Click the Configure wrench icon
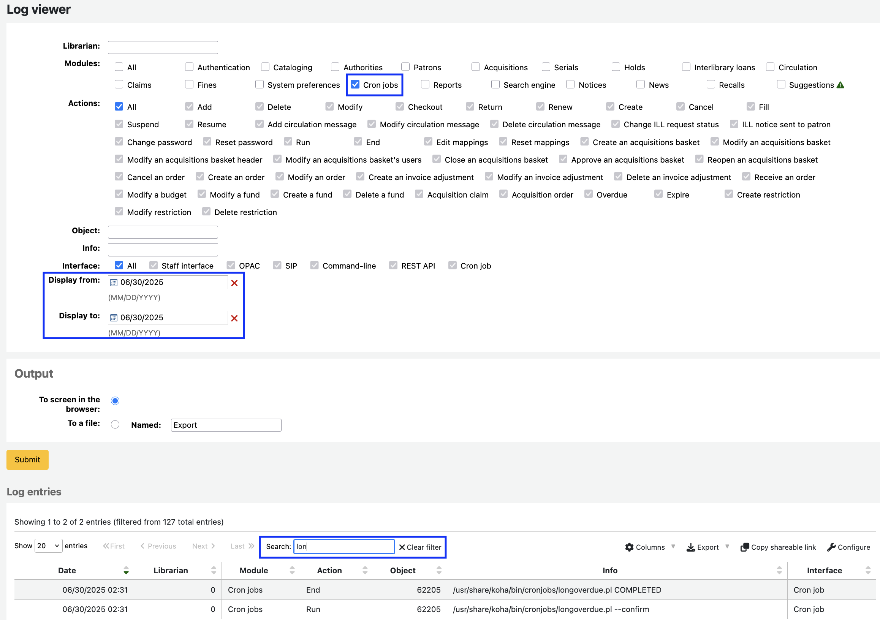This screenshot has height=620, width=880. (831, 547)
